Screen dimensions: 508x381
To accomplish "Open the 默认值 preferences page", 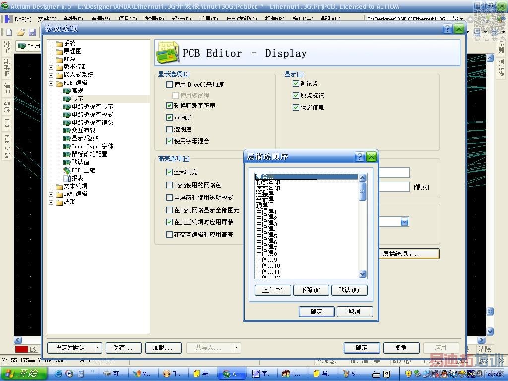I will 80,162.
